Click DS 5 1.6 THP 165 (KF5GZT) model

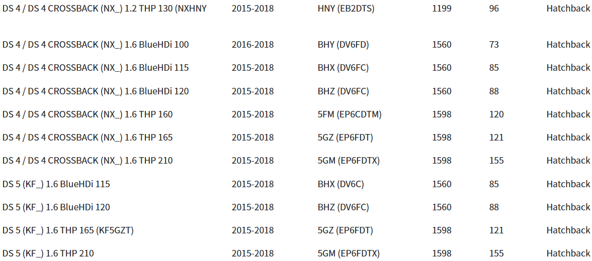point(68,230)
